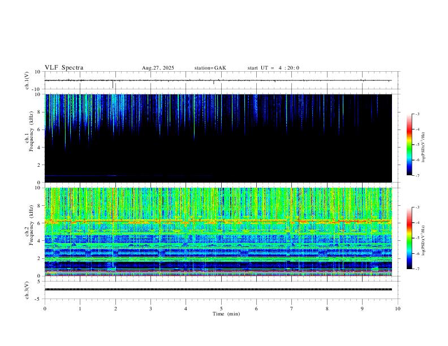Click the ch.2 color scale bar

pos(409,238)
